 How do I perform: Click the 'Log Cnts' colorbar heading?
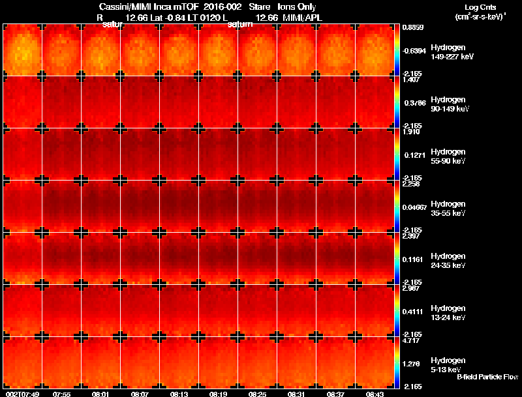(x=480, y=7)
